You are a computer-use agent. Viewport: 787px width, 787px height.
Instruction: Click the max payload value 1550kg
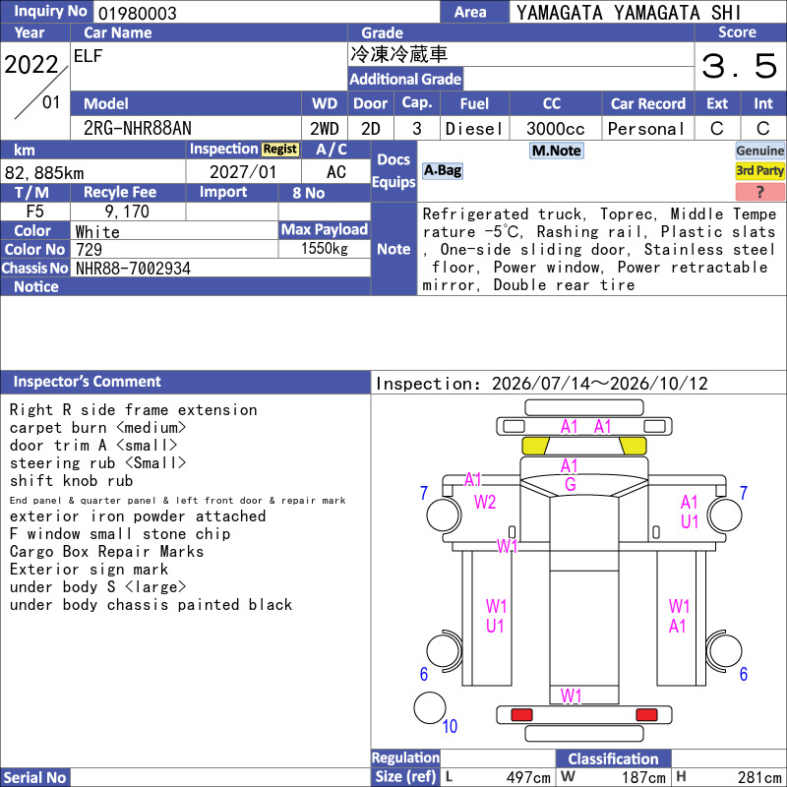(x=325, y=249)
